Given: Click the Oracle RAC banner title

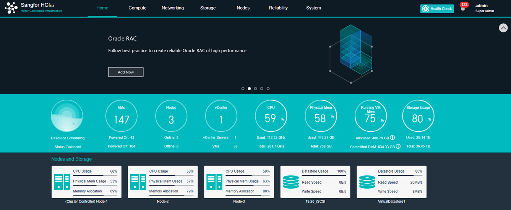Looking at the screenshot, I should coord(122,39).
